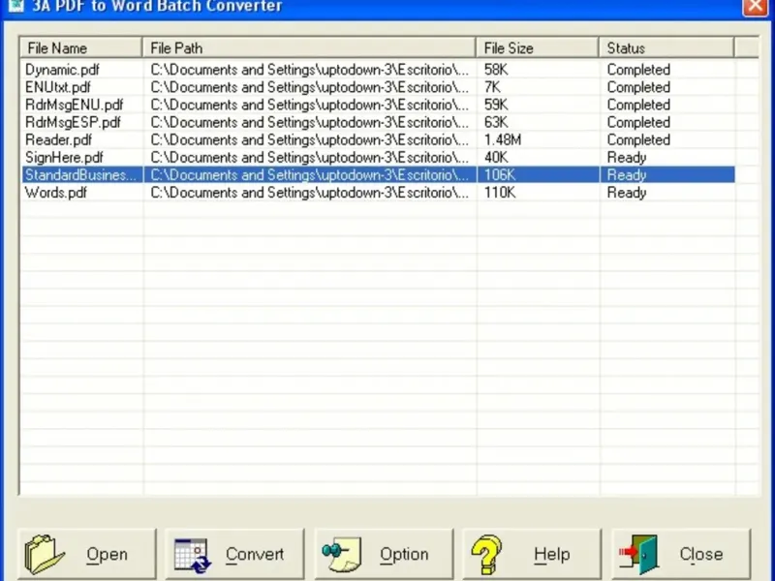Click the 40K file size cell
The height and width of the screenshot is (581, 775).
click(x=496, y=158)
